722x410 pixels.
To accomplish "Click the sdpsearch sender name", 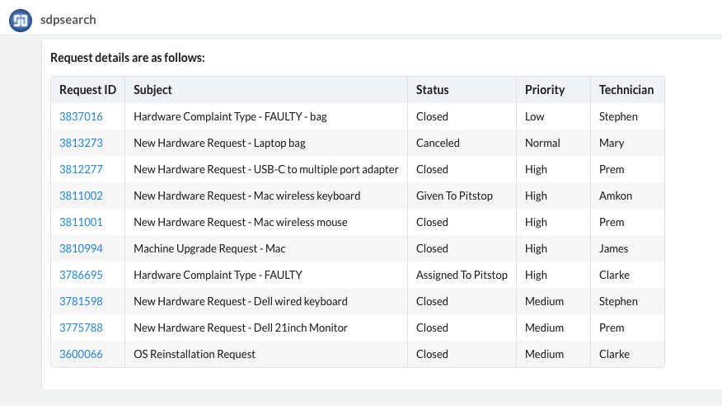I will [68, 20].
